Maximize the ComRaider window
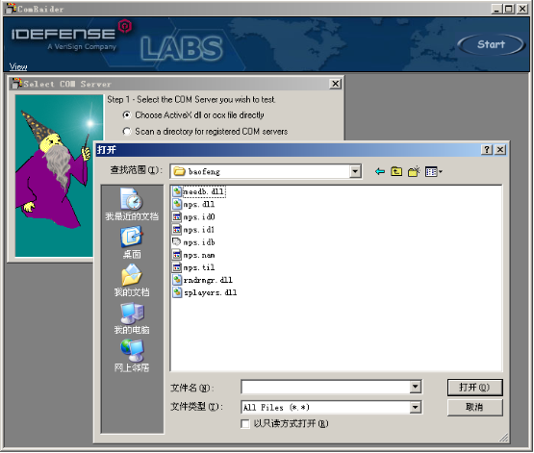 pos(509,9)
